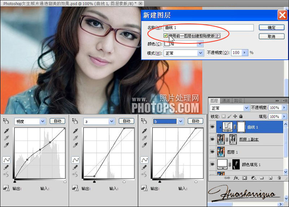Open opacity slider arrow in 新建图层 dialog
This screenshot has height=207, width=289.
(245, 52)
